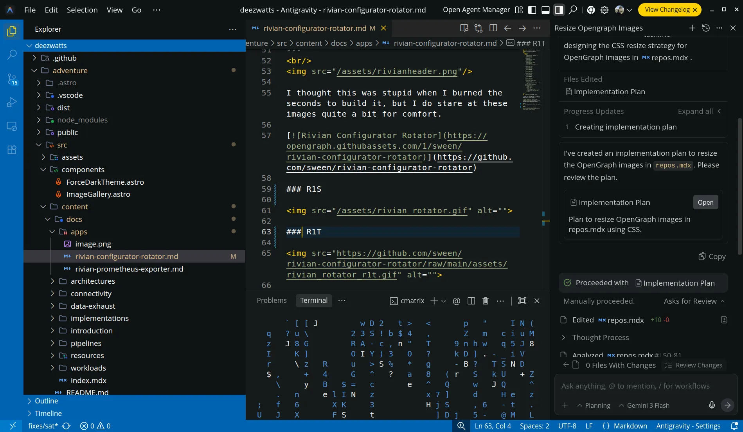Image resolution: width=743 pixels, height=432 pixels.
Task: Open the Extensions view icon
Action: point(12,150)
